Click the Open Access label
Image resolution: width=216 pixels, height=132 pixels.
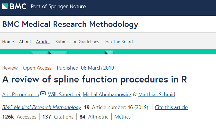tap(37, 68)
